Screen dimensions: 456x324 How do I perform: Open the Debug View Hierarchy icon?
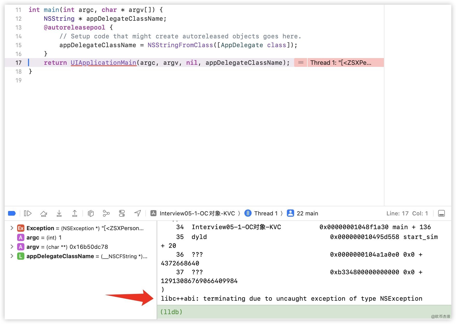click(x=91, y=213)
